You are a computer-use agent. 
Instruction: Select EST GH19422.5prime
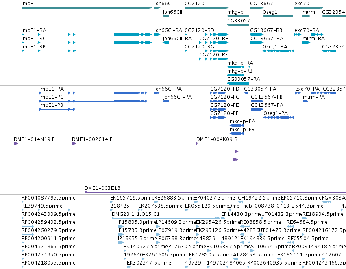[240, 202]
